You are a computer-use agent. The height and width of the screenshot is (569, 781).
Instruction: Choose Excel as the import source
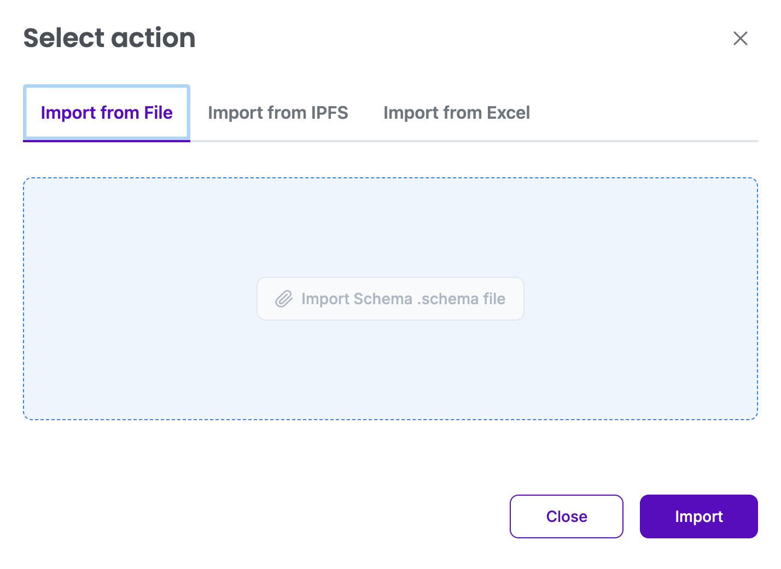click(x=456, y=113)
